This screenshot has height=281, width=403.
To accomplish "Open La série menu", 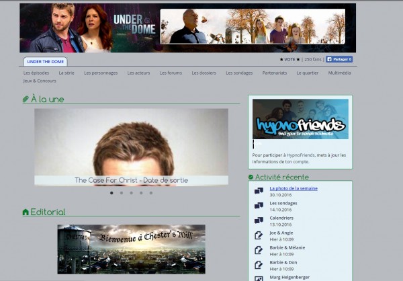I will pos(66,73).
